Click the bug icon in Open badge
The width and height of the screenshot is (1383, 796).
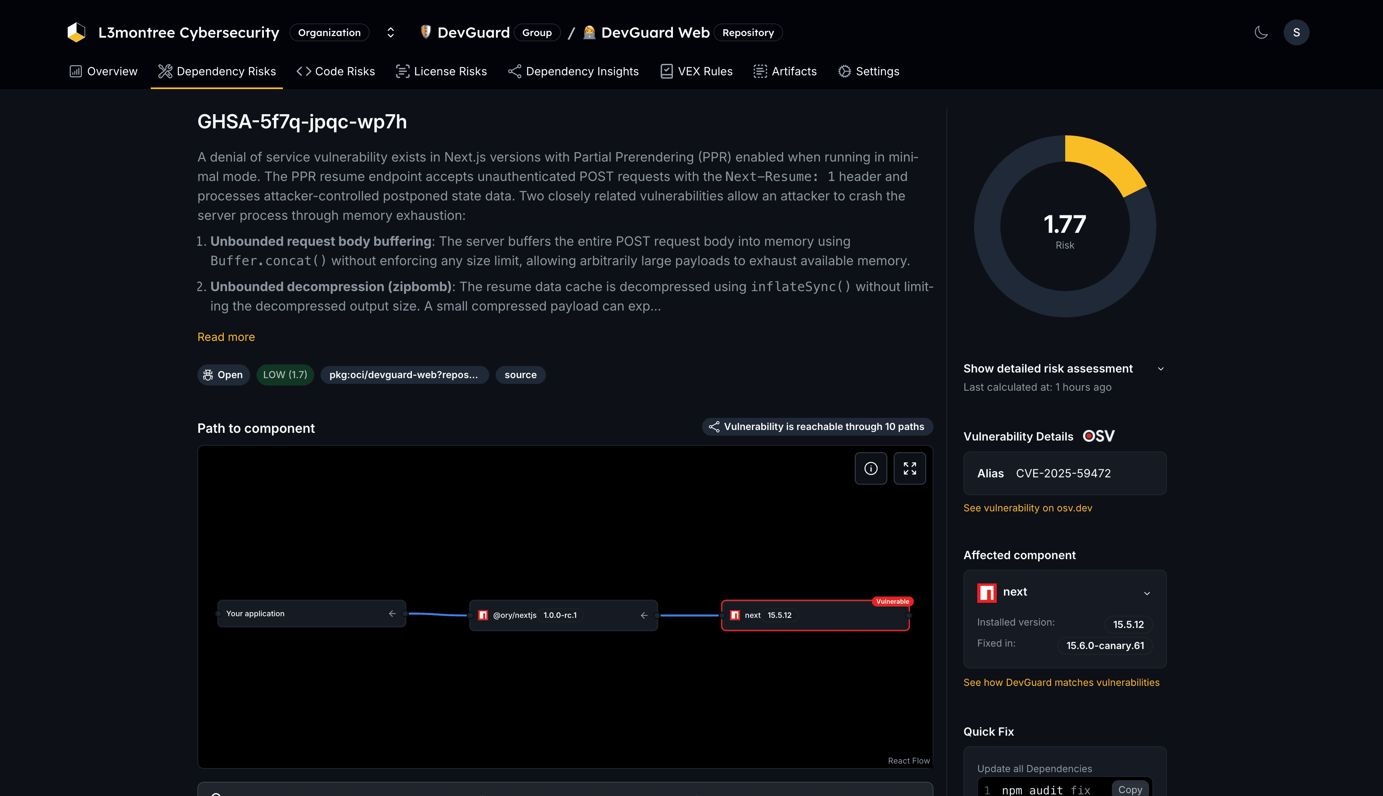[208, 375]
